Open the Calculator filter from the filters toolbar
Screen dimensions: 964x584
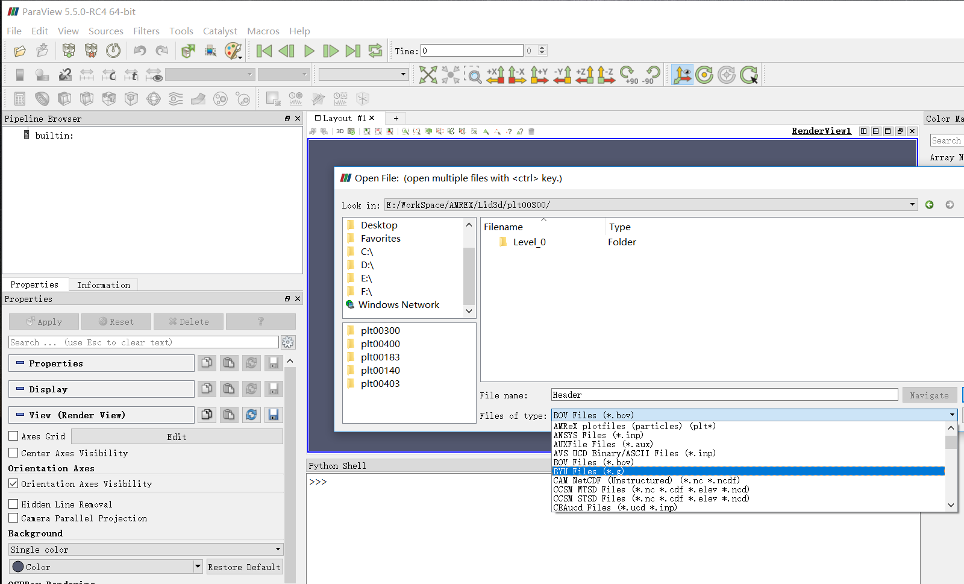coord(20,98)
